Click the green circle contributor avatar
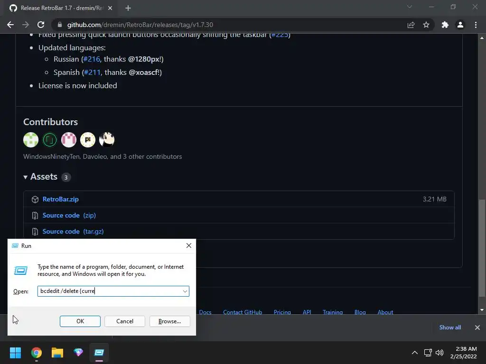This screenshot has width=486, height=364. (x=49, y=140)
